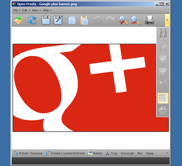Click Rotate Clockwise
Viewport: 182px width, 166px height.
pyautogui.click(x=28, y=153)
